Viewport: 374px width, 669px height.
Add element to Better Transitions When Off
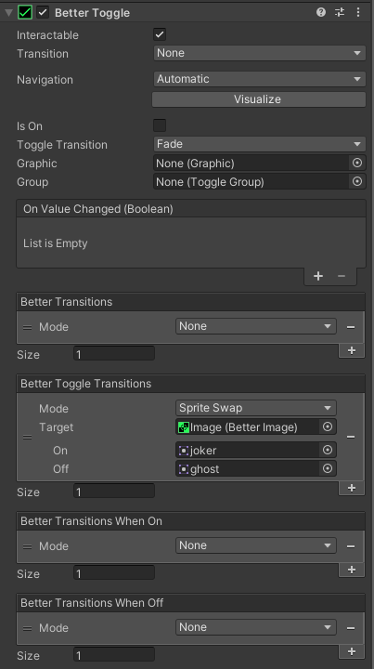[352, 651]
